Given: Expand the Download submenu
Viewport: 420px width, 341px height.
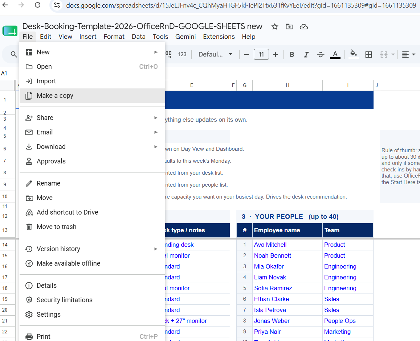Looking at the screenshot, I should [92, 146].
